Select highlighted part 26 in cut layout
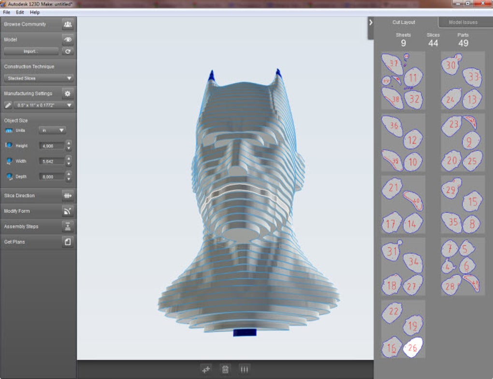This screenshot has width=493, height=379. point(413,347)
